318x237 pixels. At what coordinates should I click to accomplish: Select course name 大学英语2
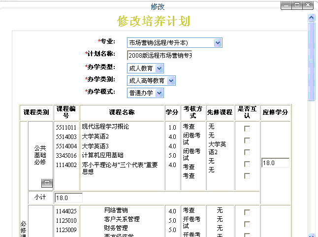(95, 136)
